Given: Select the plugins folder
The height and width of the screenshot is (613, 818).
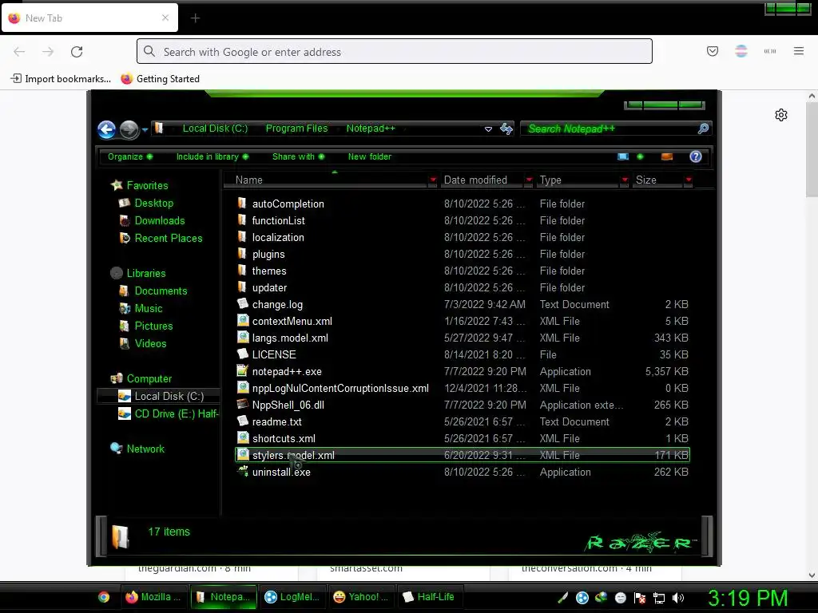Looking at the screenshot, I should pyautogui.click(x=268, y=255).
